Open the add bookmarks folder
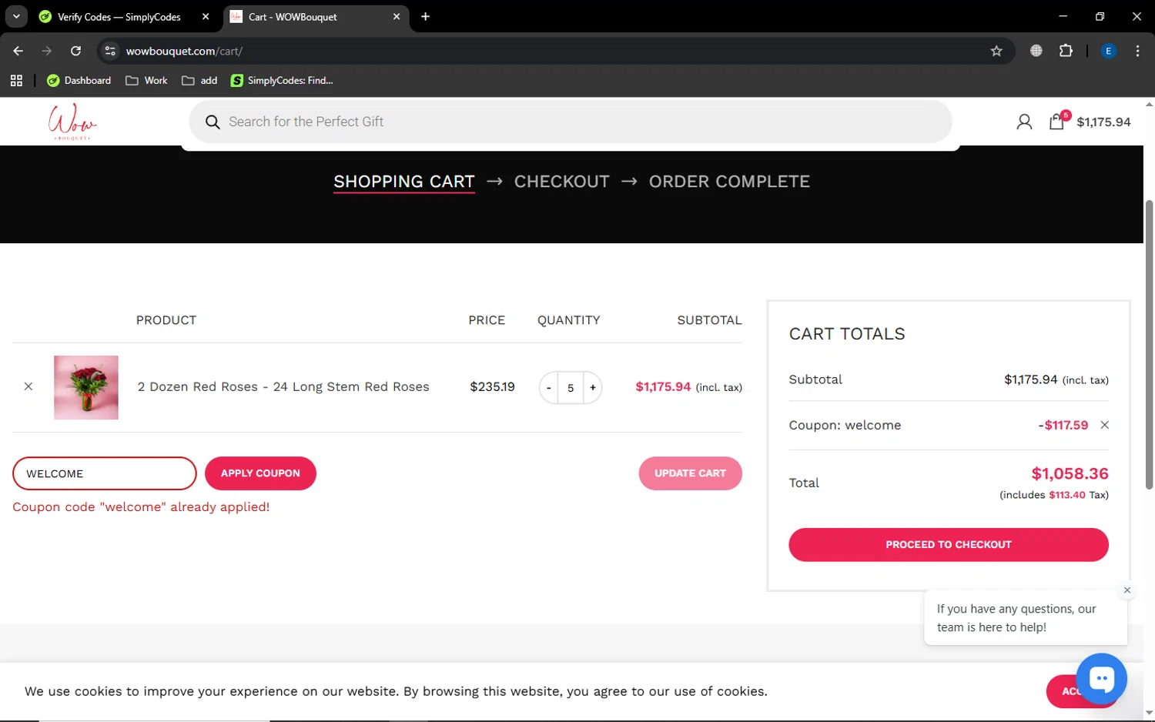 tap(199, 80)
